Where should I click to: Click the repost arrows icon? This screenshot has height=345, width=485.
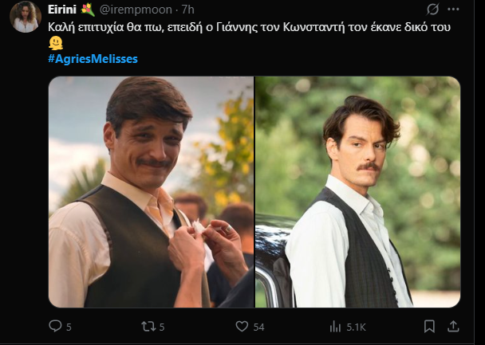click(148, 326)
